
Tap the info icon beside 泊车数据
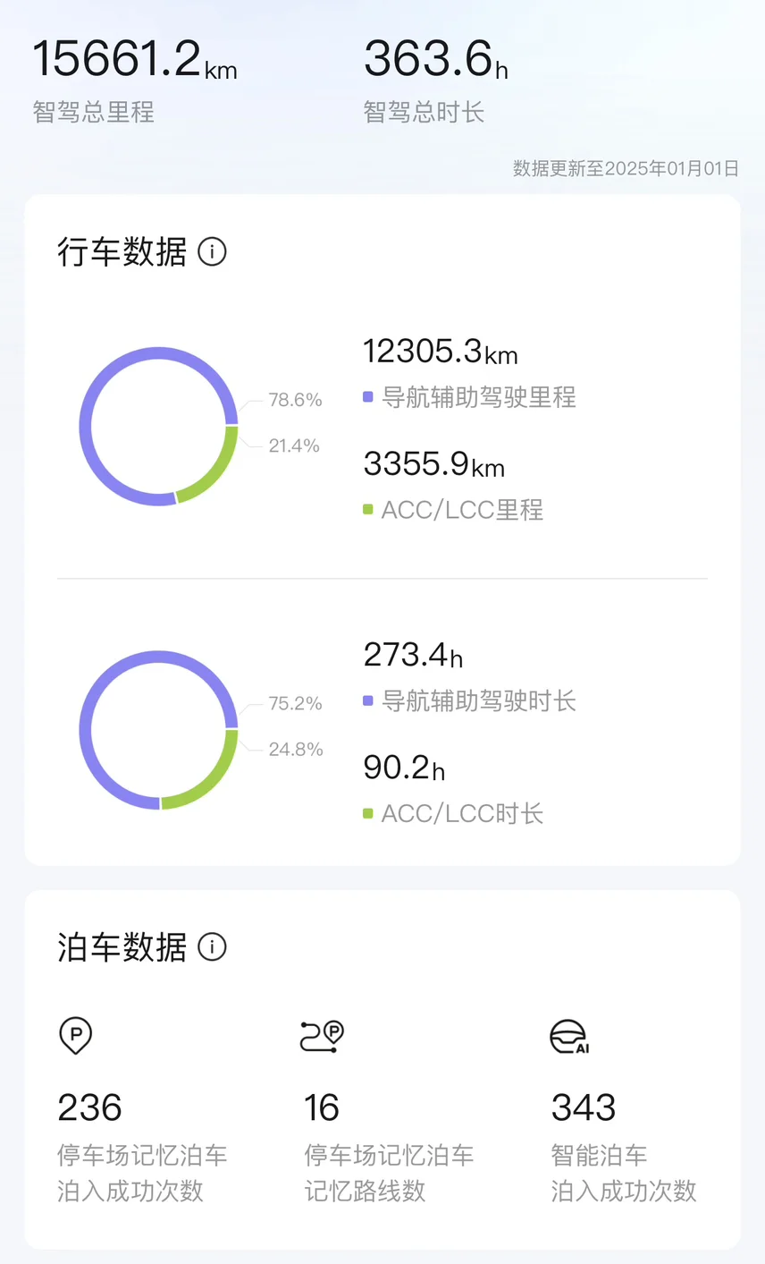(x=212, y=946)
